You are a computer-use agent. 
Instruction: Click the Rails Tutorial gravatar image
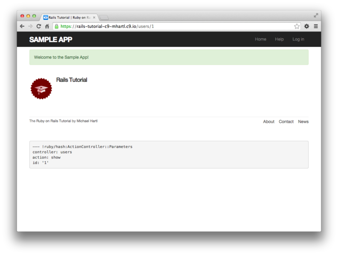[x=41, y=89]
